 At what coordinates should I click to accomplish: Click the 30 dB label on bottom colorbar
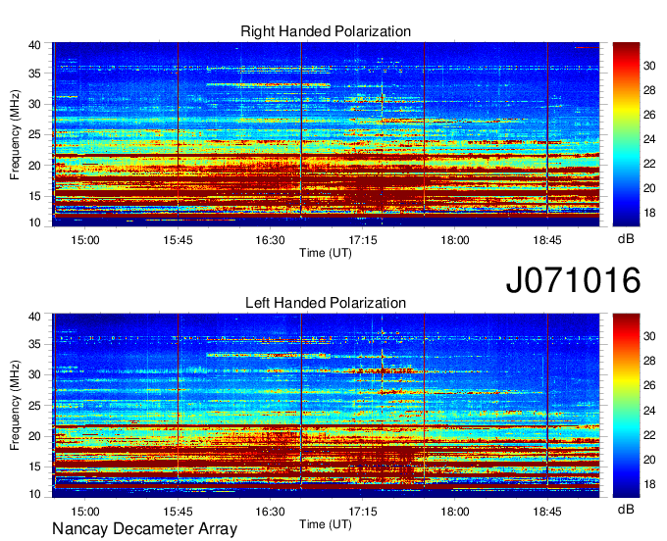[649, 336]
